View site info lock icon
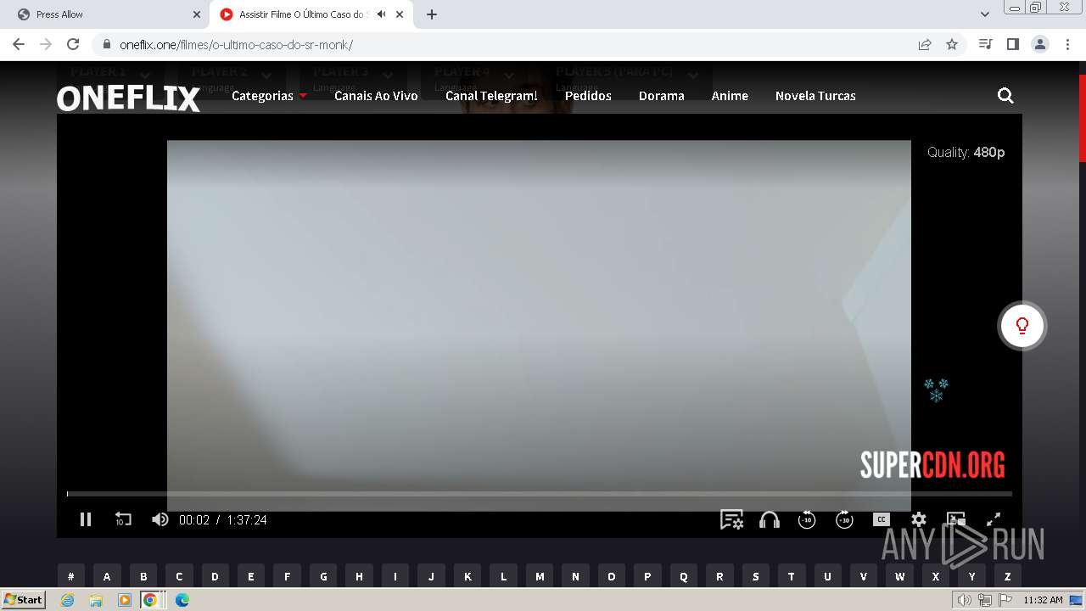Screen dimensions: 1086x611 (x=106, y=44)
